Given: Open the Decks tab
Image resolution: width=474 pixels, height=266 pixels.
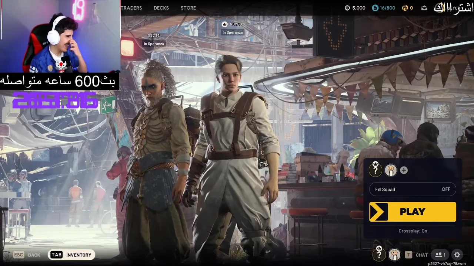Looking at the screenshot, I should 161,8.
